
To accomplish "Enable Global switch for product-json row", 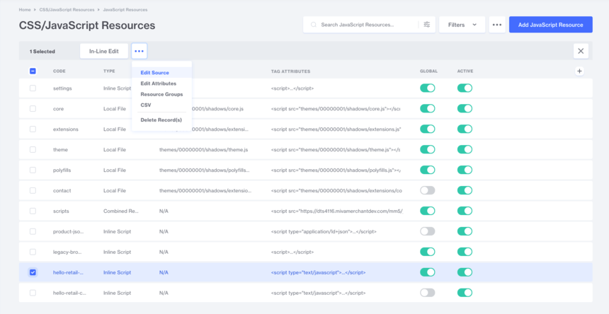I will click(427, 231).
